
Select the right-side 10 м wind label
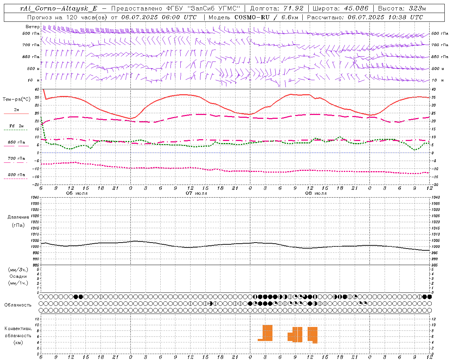(437, 80)
